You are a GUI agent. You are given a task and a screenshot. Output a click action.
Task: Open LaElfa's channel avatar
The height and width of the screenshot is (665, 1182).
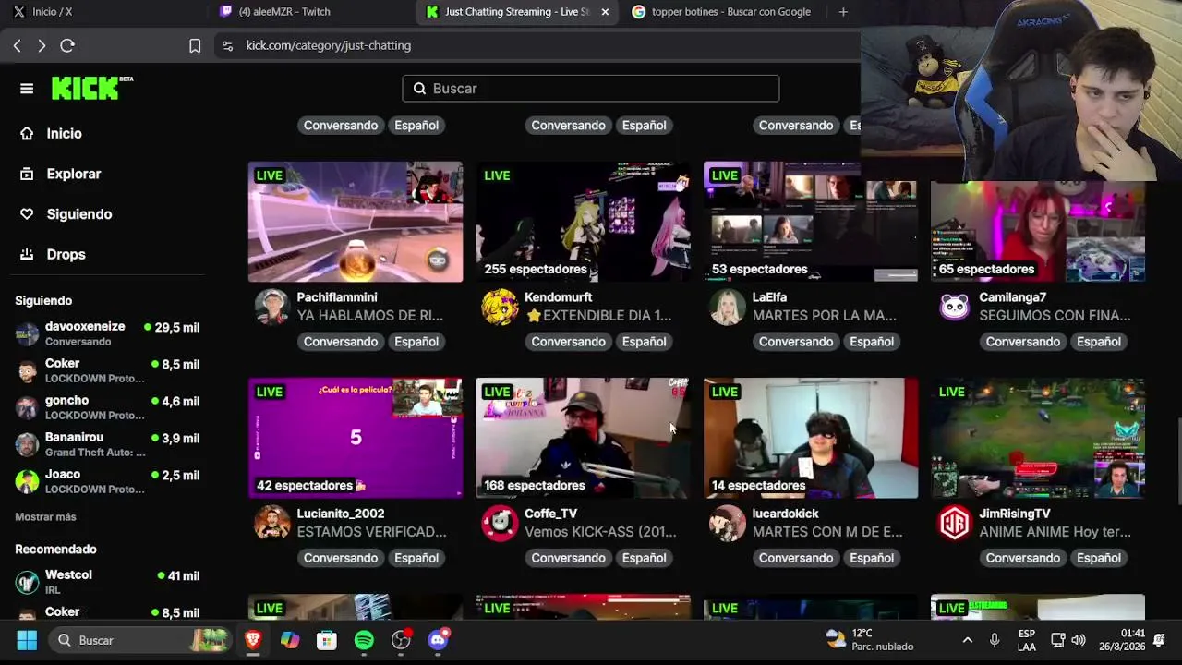pos(727,308)
